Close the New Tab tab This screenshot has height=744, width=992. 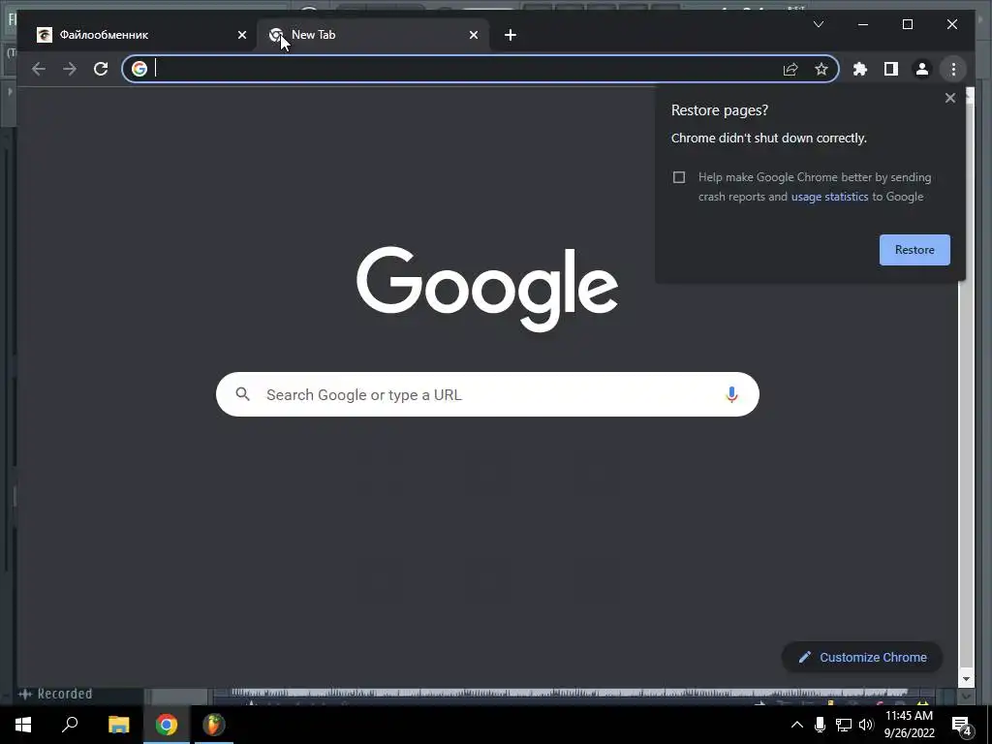coord(473,35)
